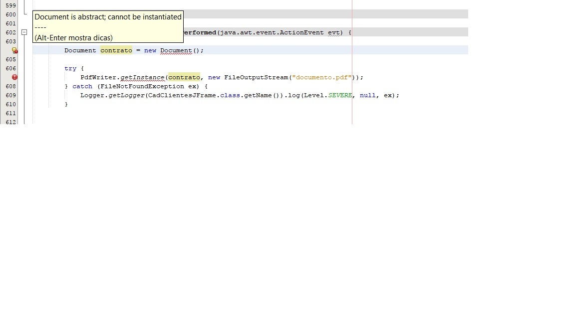Click the "documento.pdf" string literal
This screenshot has height=323, width=575.
pyautogui.click(x=321, y=77)
